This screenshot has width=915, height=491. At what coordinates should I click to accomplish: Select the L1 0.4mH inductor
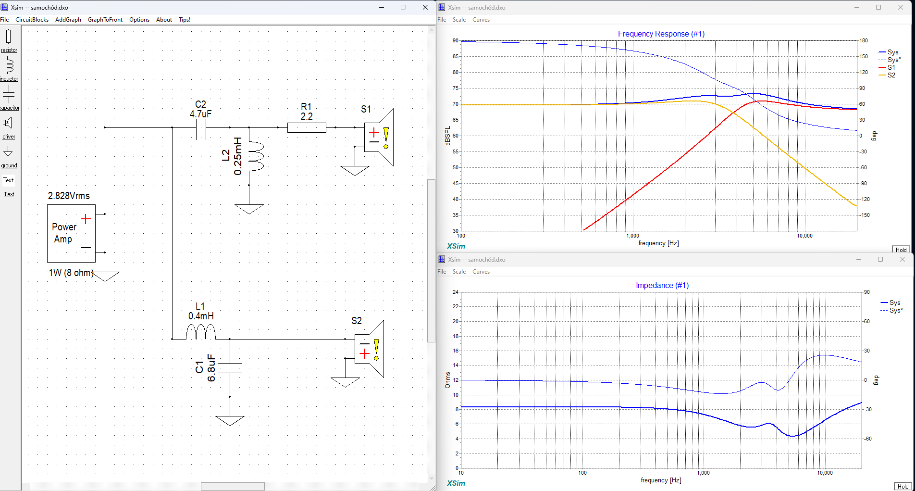[x=201, y=332]
